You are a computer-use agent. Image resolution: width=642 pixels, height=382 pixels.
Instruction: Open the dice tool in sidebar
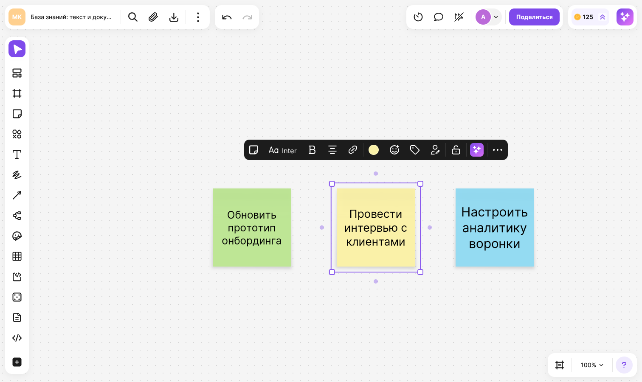[17, 297]
